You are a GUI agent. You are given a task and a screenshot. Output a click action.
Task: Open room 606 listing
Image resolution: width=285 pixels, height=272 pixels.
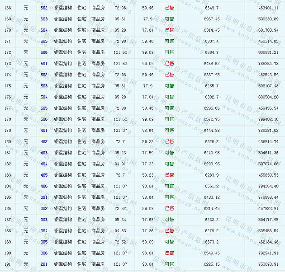pyautogui.click(x=44, y=52)
